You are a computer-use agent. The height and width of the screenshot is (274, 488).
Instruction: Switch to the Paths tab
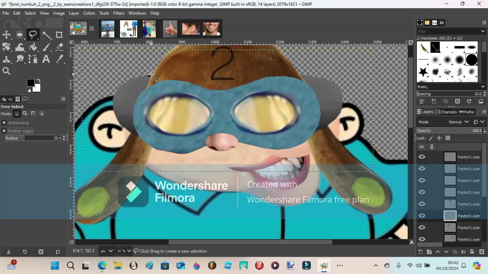coord(467,112)
